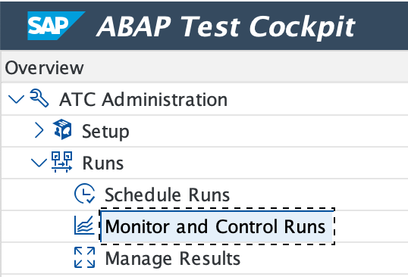Click the Overview column header text
This screenshot has width=408, height=277.
(44, 68)
